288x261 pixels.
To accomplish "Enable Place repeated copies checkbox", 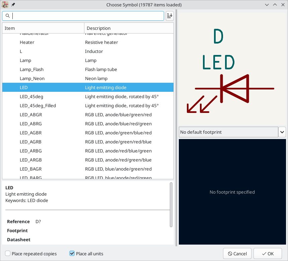I will pos(8,254).
